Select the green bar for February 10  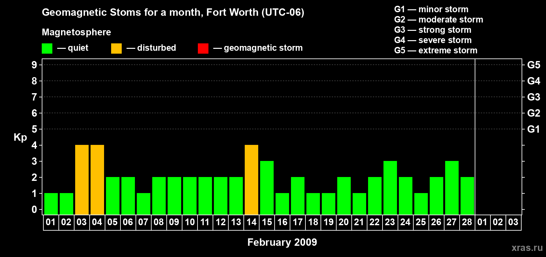190,196
